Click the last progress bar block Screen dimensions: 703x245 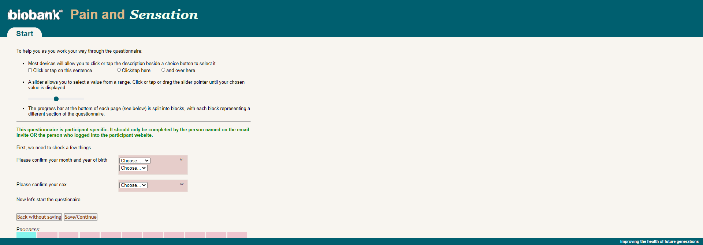(237, 235)
